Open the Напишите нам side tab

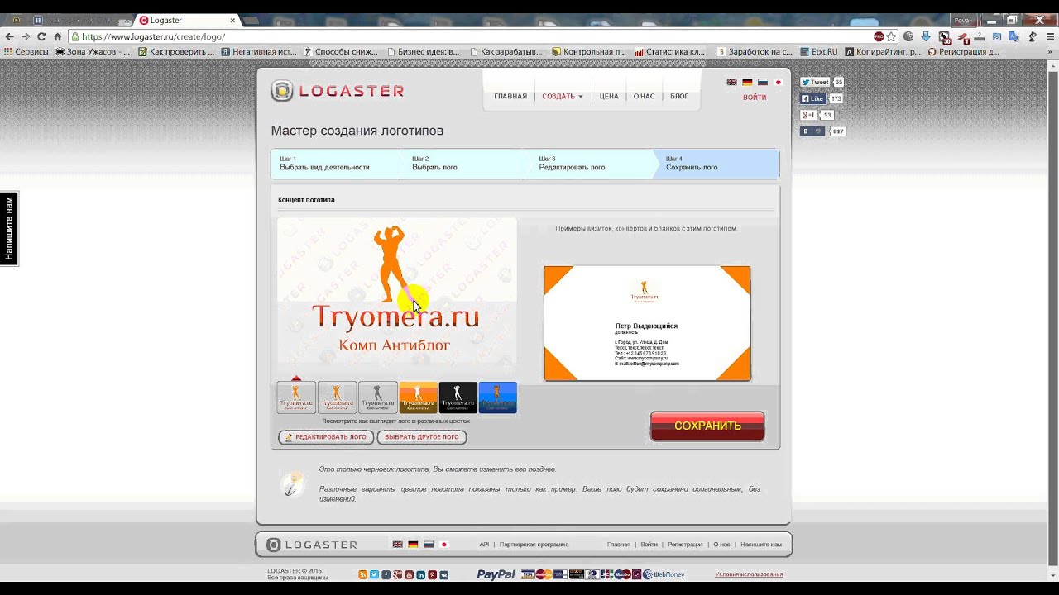coord(9,229)
